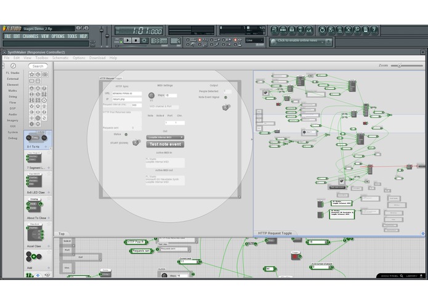Adjust the SynthMaker Zoom slider
Viewport: 428px width, 304px height.
click(406, 66)
